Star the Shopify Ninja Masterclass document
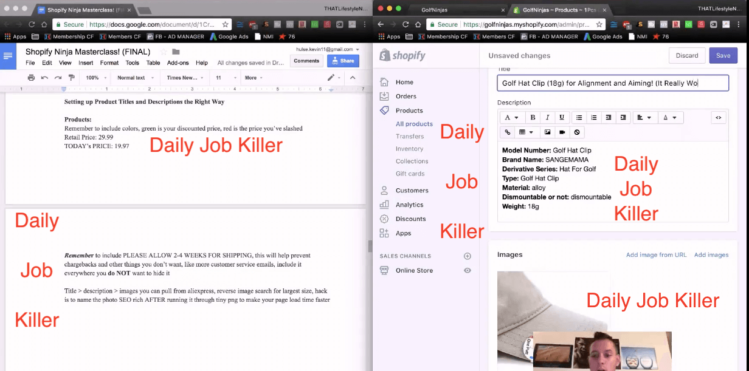749x371 pixels. [163, 52]
